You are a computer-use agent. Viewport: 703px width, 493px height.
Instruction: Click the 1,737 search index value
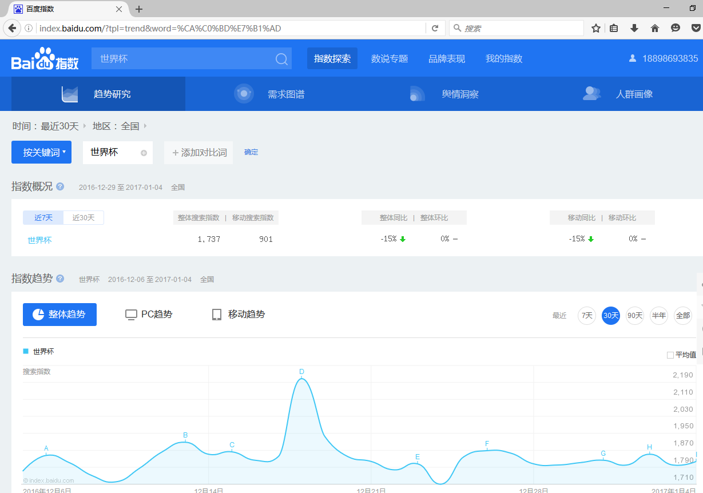coord(209,239)
